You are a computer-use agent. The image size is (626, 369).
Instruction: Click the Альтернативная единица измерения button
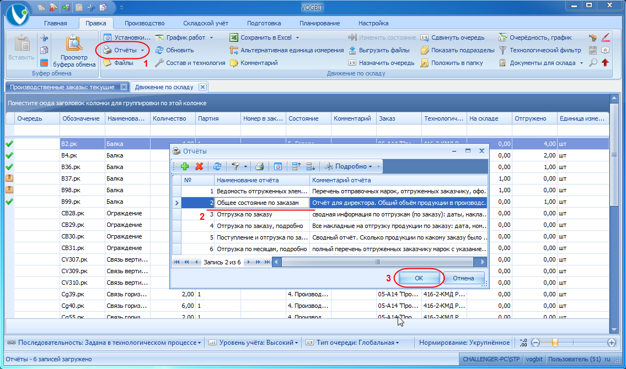pyautogui.click(x=287, y=50)
